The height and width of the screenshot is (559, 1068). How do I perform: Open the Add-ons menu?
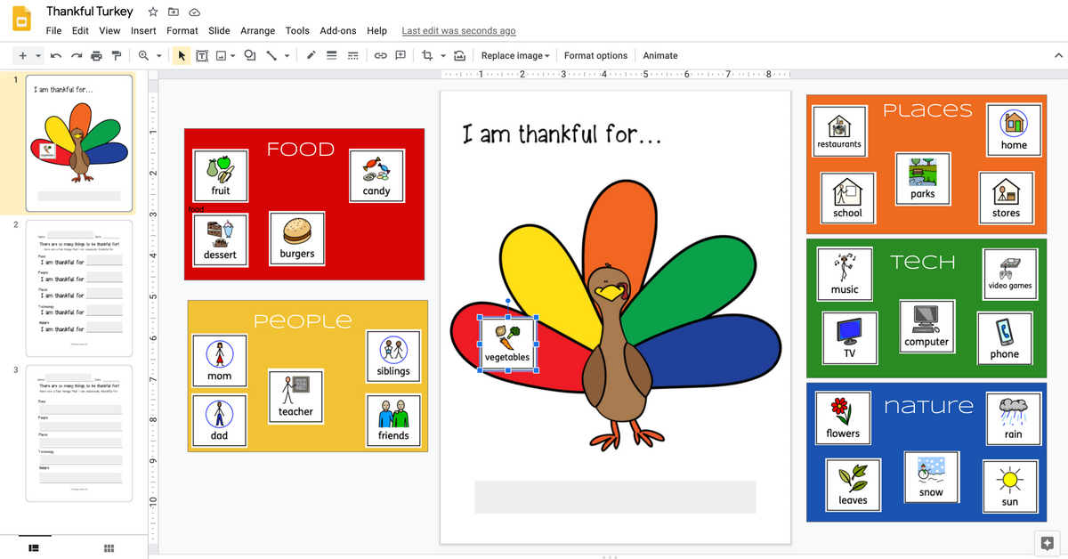[x=337, y=30]
